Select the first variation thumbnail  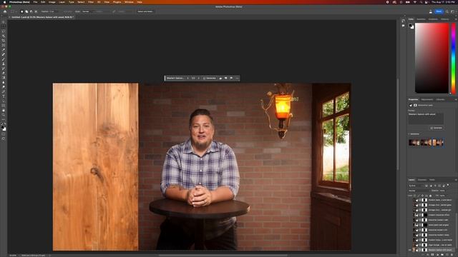click(414, 143)
